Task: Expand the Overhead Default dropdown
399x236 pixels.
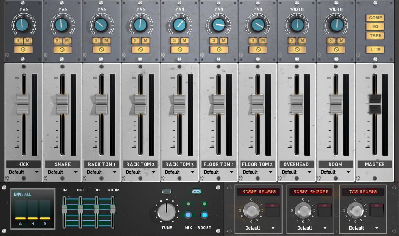Action: coord(297,172)
